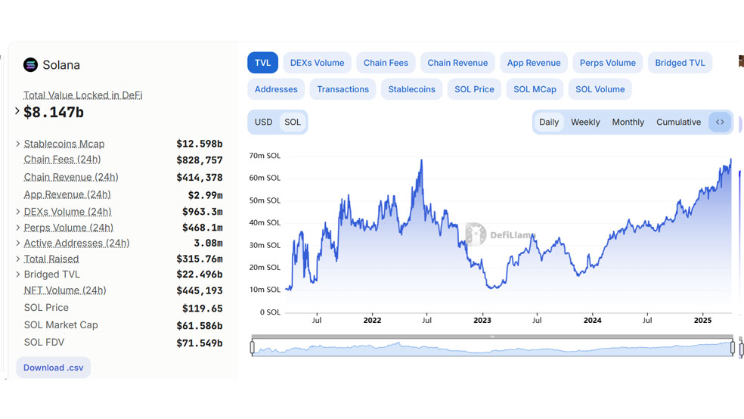Viewport: 744px width, 419px height.
Task: Toggle Bridged TVL chart
Action: pyautogui.click(x=680, y=63)
